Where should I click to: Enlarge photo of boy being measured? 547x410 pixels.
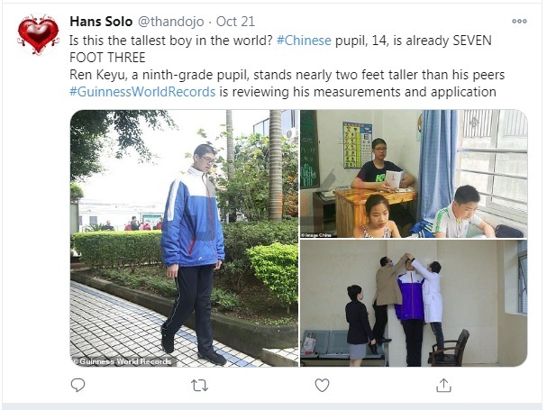[x=414, y=304]
